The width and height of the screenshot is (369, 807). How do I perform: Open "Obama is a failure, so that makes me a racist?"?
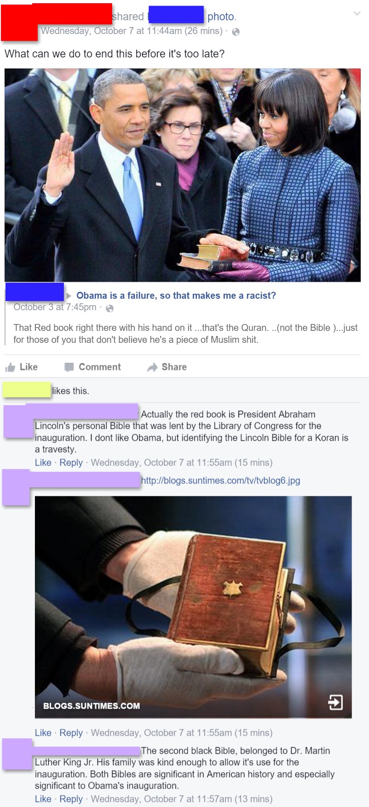[x=176, y=296]
